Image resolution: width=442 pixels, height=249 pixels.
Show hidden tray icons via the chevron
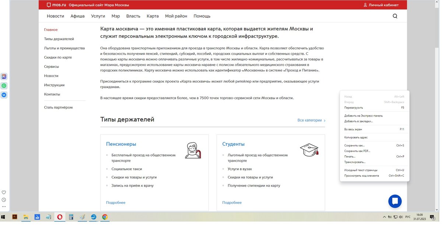coord(384,217)
